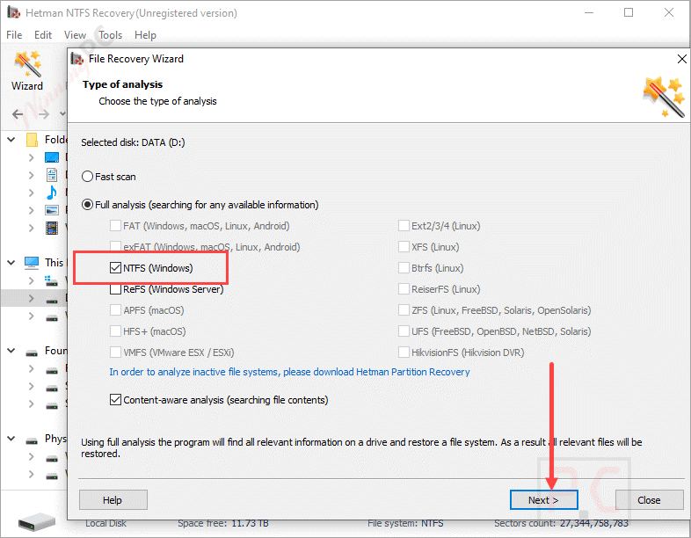Select the Documents page icon in tree
The image size is (691, 538).
tap(52, 175)
